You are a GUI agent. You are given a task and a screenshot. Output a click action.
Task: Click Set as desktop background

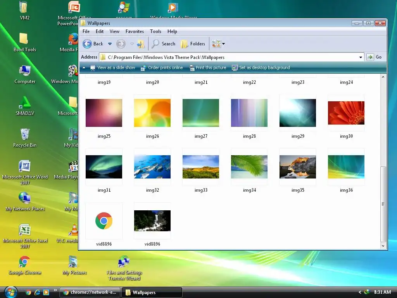click(261, 68)
